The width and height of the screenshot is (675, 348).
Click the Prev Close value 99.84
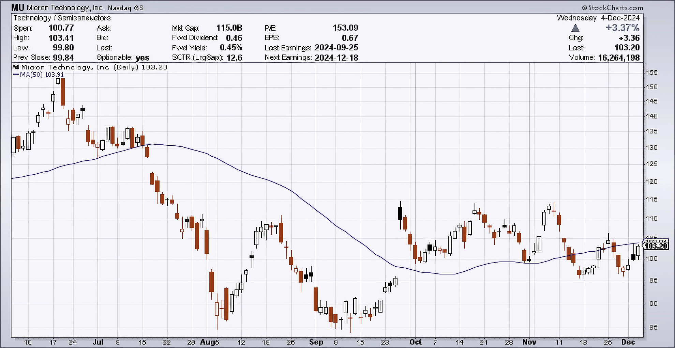click(63, 58)
